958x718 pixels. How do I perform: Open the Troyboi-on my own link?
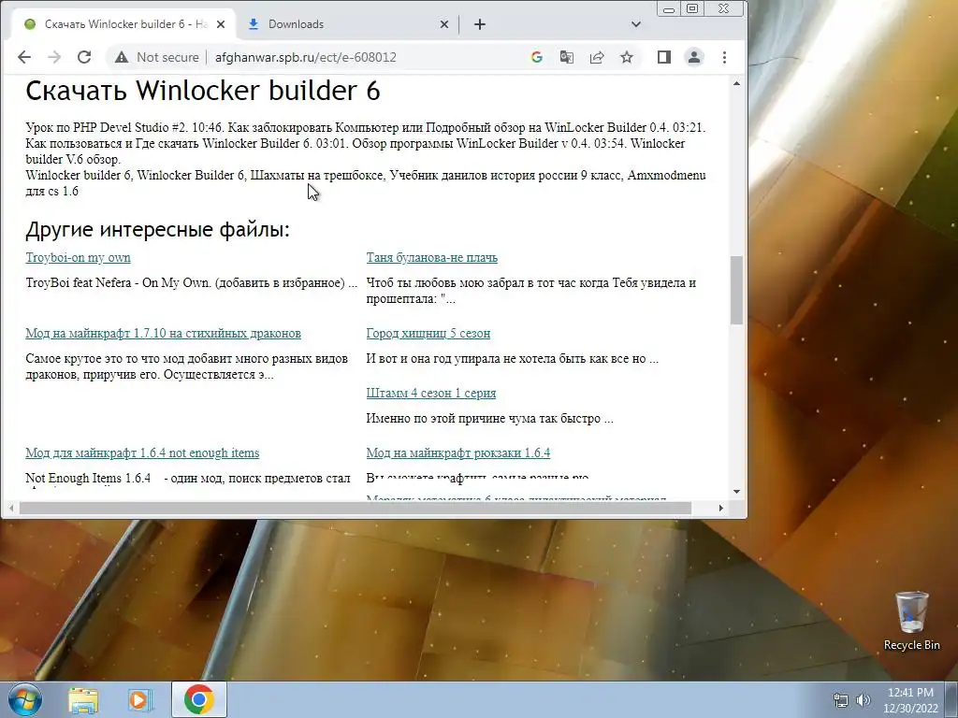click(x=79, y=258)
